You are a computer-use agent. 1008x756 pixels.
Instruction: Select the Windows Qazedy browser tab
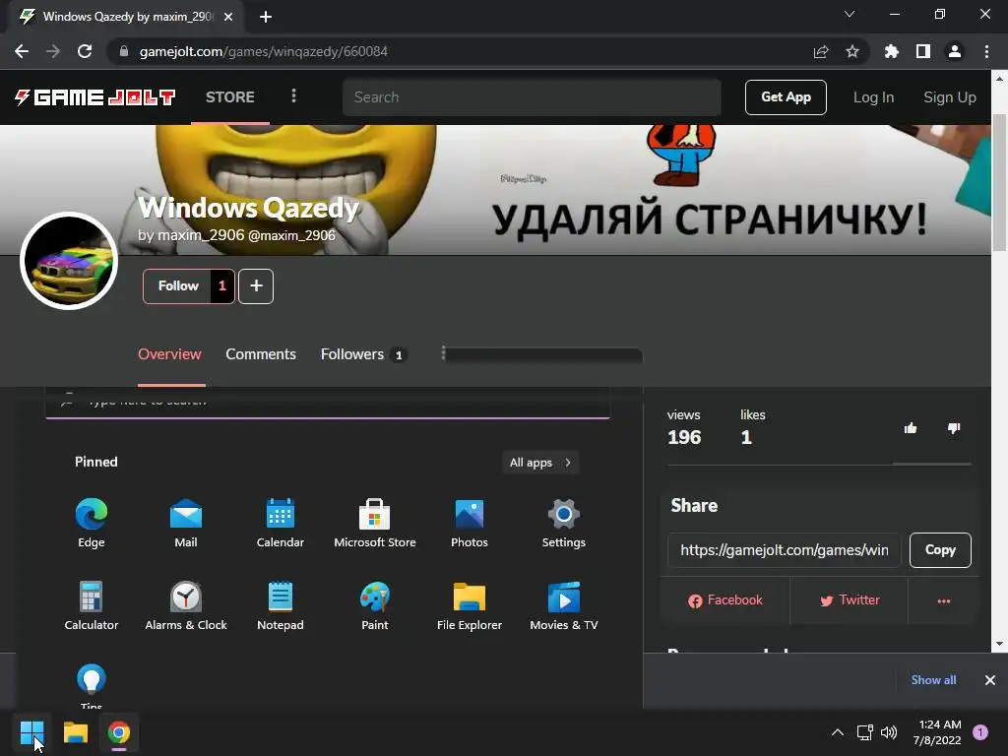pos(127,17)
